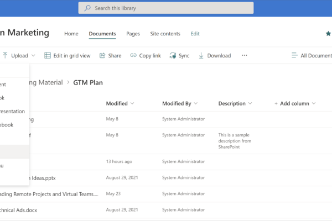Click the grid view table icon
Viewport: 332px width, 221px height.
pos(48,55)
